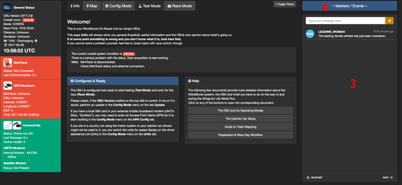Expand the Markers / Events dropdown
The width and height of the screenshot is (402, 185).
click(x=349, y=6)
